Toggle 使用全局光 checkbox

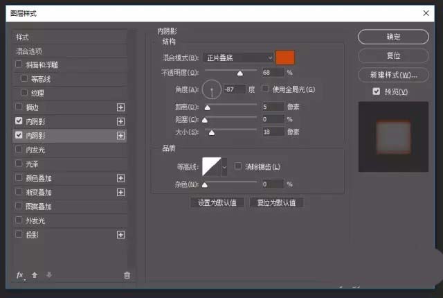tap(265, 89)
